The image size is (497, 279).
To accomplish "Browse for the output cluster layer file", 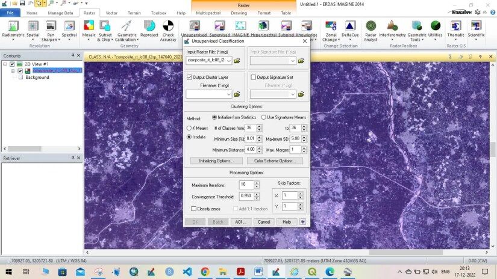I will click(237, 94).
